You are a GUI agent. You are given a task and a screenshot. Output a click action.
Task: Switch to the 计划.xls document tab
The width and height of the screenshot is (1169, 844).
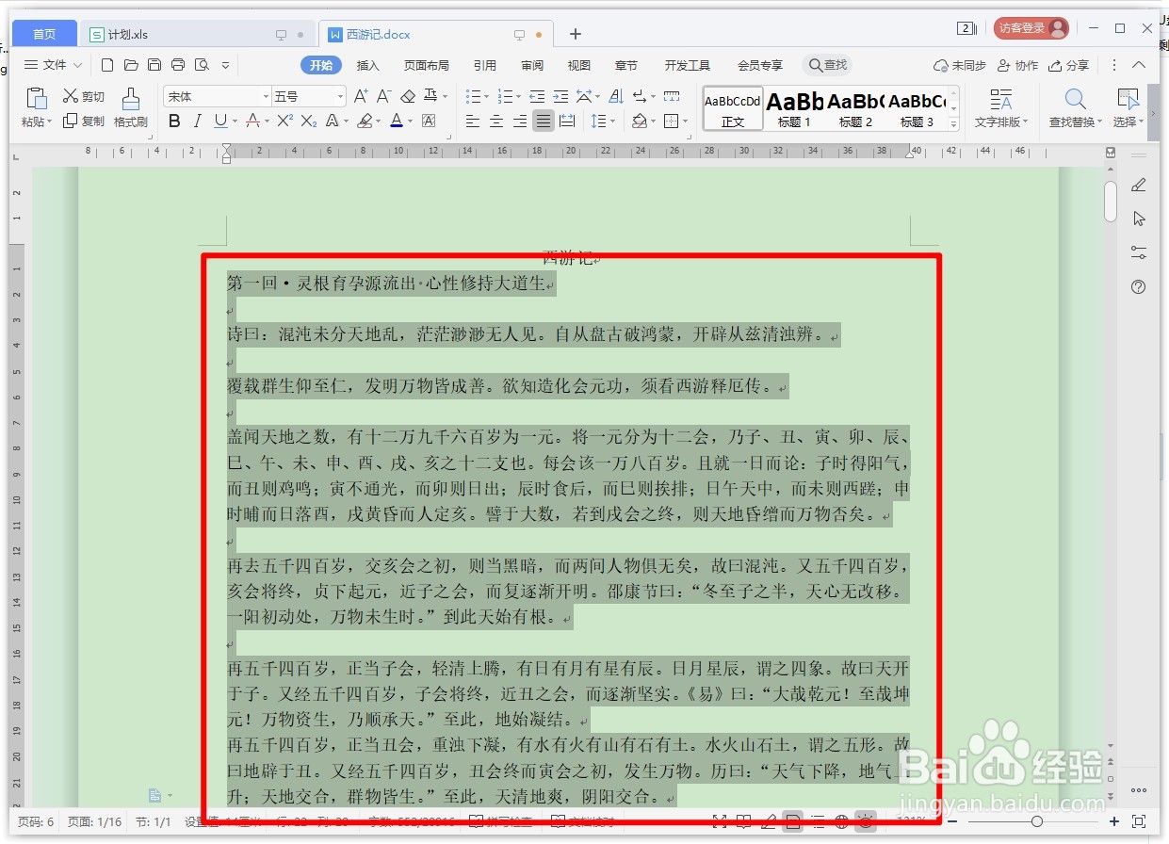pyautogui.click(x=198, y=34)
